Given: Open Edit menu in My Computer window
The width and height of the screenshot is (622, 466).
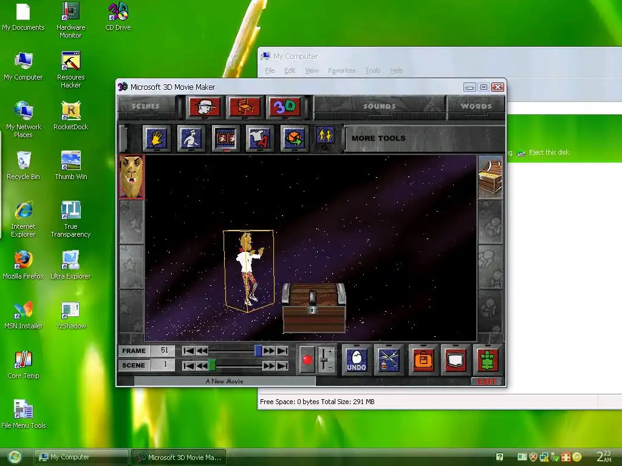Looking at the screenshot, I should (290, 70).
